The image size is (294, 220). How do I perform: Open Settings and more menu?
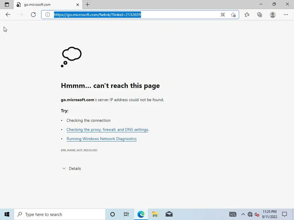tap(286, 15)
